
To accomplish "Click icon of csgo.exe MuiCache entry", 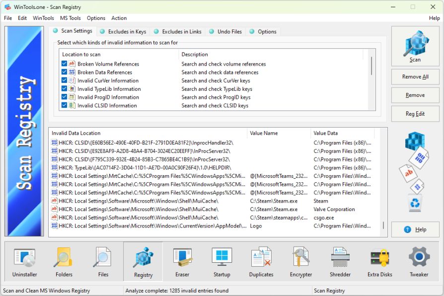I will (x=54, y=217).
